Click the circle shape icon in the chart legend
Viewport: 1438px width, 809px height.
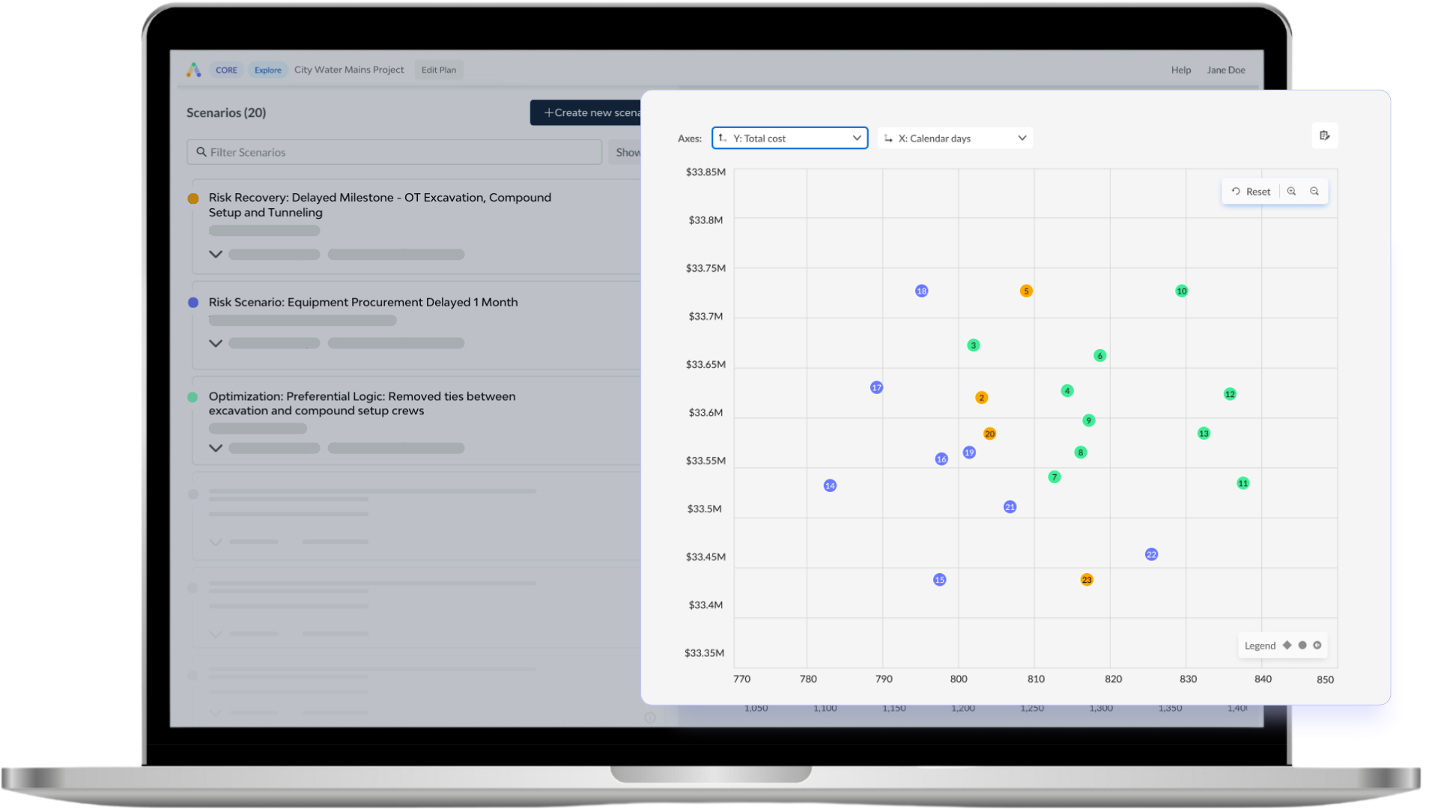tap(1302, 645)
